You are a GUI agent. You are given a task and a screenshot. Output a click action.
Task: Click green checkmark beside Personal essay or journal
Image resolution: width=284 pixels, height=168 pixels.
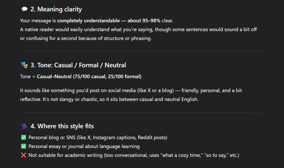pyautogui.click(x=23, y=146)
